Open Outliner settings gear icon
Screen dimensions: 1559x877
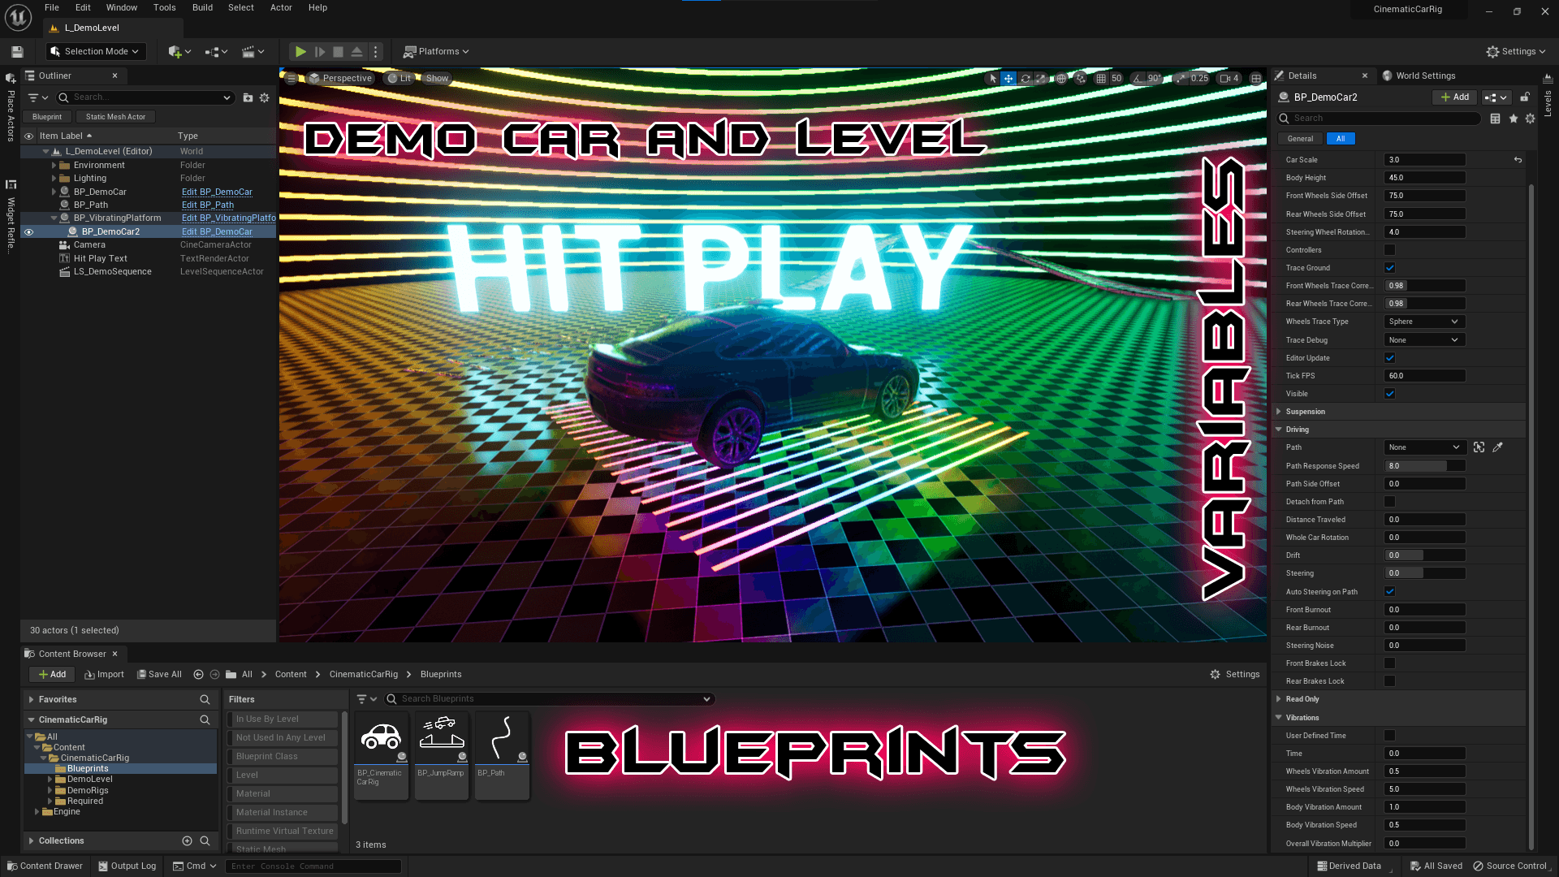[x=264, y=97]
